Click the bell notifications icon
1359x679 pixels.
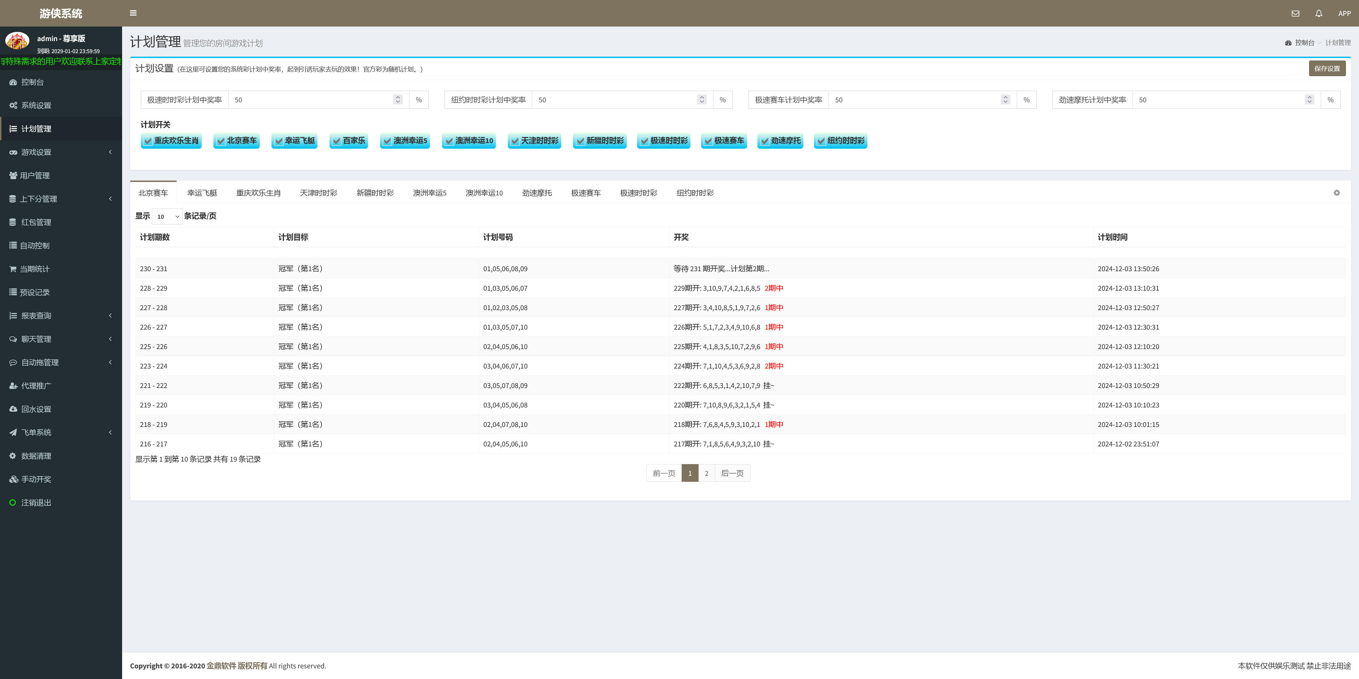[x=1318, y=14]
